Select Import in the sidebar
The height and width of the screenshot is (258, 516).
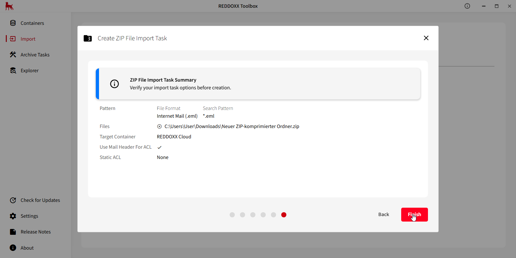[x=28, y=39]
